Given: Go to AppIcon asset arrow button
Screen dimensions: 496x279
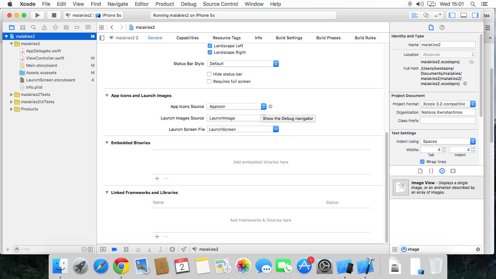Looking at the screenshot, I should (271, 106).
